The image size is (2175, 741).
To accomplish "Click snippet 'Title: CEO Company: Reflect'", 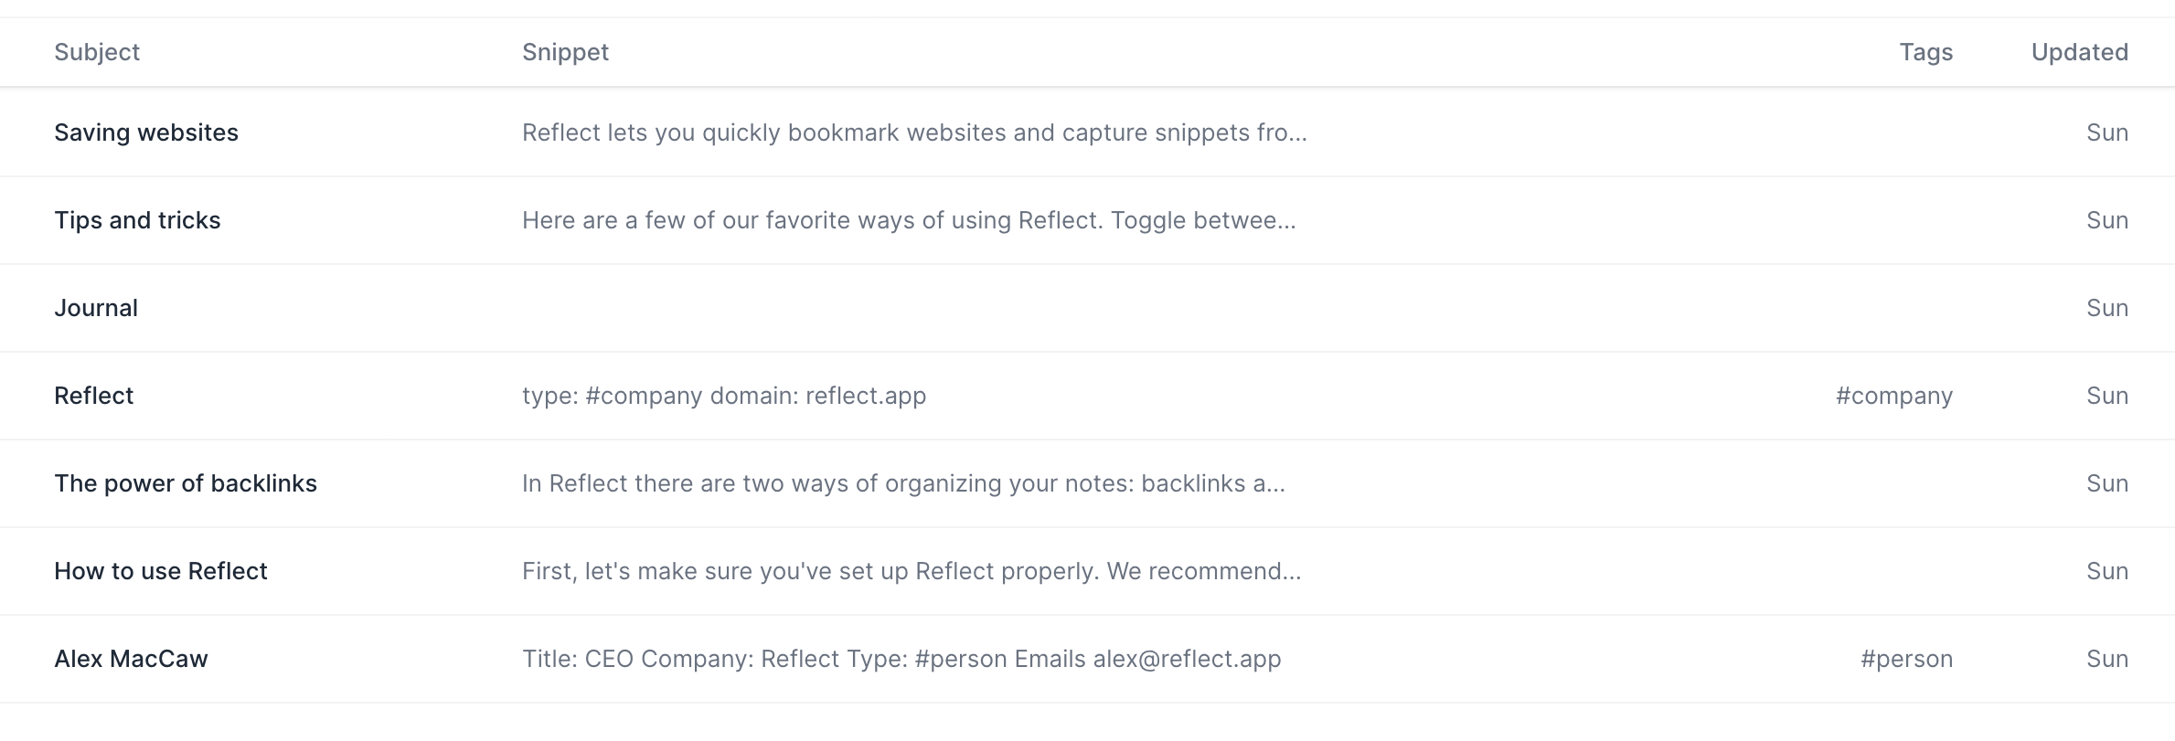I will 901,659.
